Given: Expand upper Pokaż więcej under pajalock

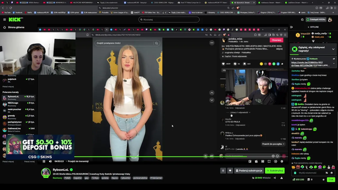Looking at the screenshot, I should click(8, 87).
